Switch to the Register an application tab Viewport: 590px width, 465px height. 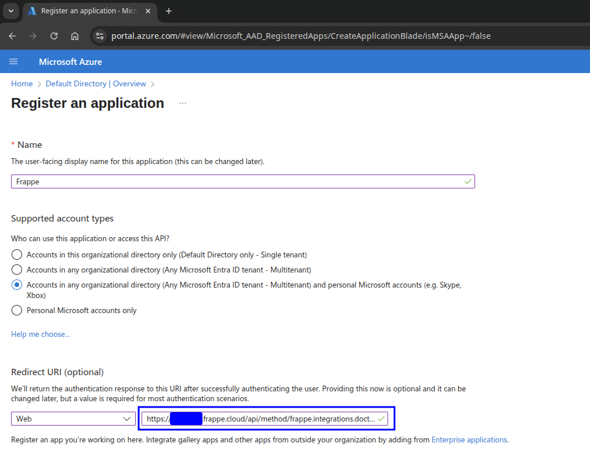(87, 11)
